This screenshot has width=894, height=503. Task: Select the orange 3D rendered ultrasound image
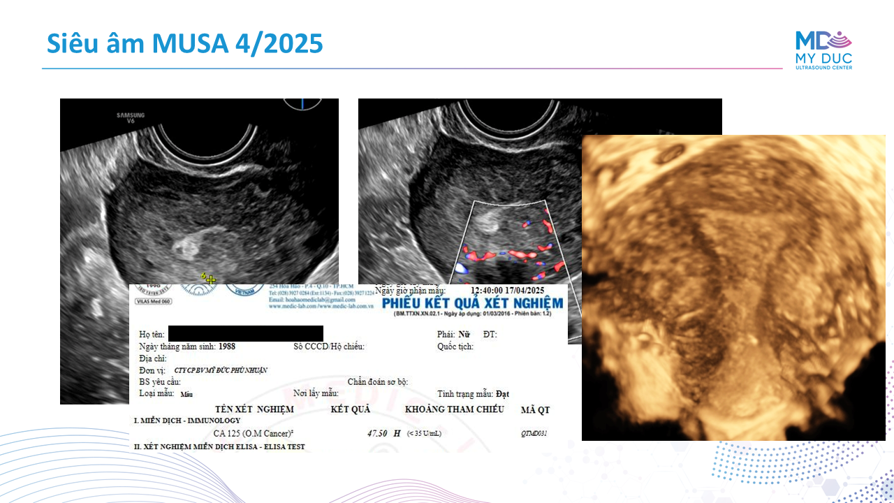733,288
